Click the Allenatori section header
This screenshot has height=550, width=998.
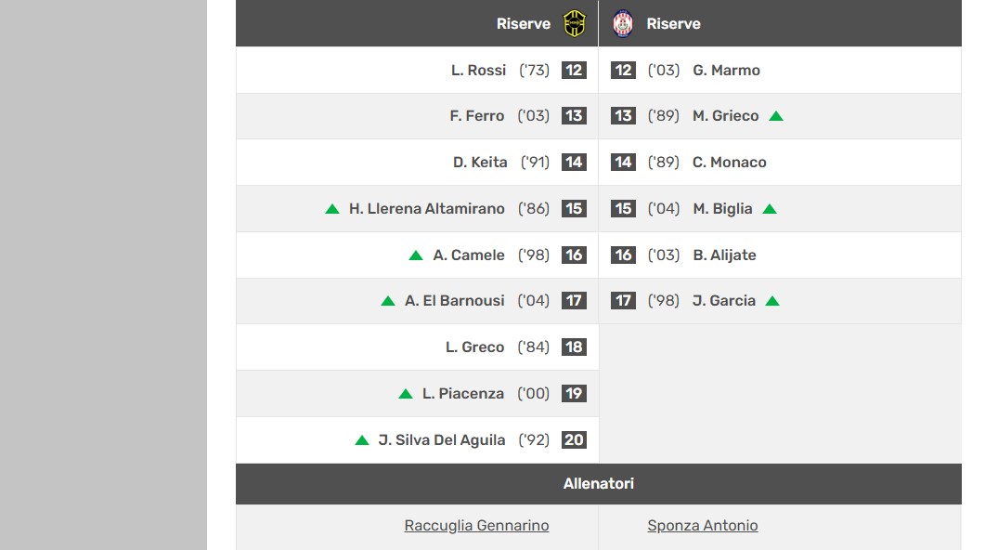click(599, 484)
